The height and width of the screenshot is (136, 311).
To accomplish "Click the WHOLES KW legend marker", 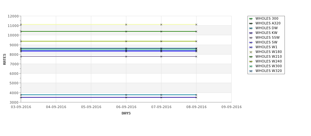I will click(251, 33).
